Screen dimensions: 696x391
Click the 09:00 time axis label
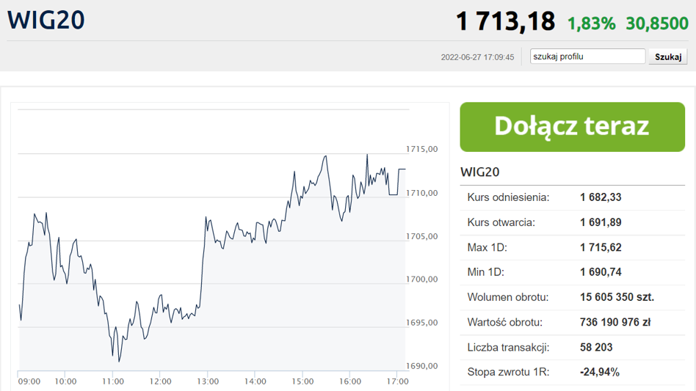[29, 381]
